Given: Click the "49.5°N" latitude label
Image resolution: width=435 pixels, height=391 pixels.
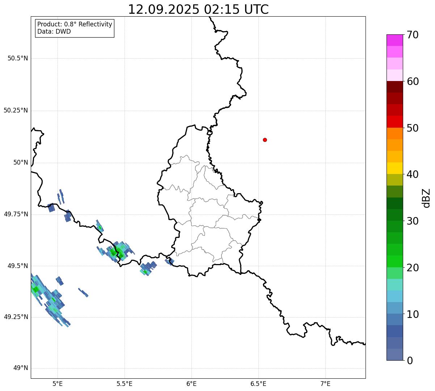Looking at the screenshot, I should click(x=18, y=266).
